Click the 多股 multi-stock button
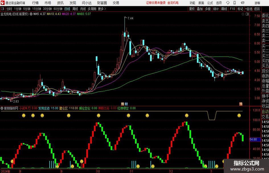This screenshot has width=269, height=173. (x=208, y=9)
